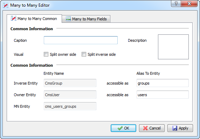Click the Entity Name heading
Image resolution: width=200 pixels, height=139 pixels.
coord(54,73)
